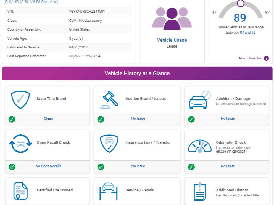
Task: Click the Auction Brand gavel icon
Action: click(109, 100)
